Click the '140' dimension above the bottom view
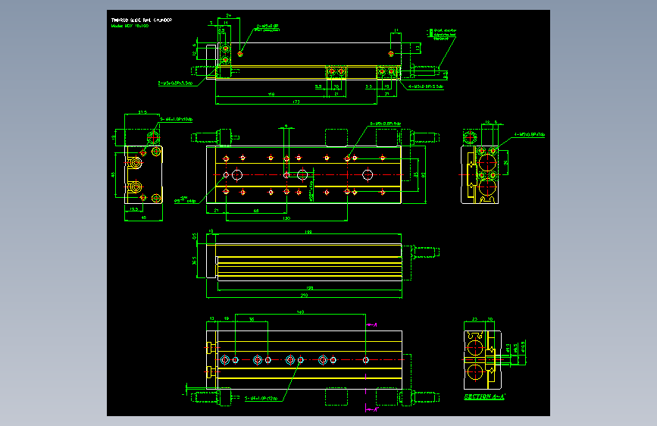657x426 pixels. tap(300, 312)
